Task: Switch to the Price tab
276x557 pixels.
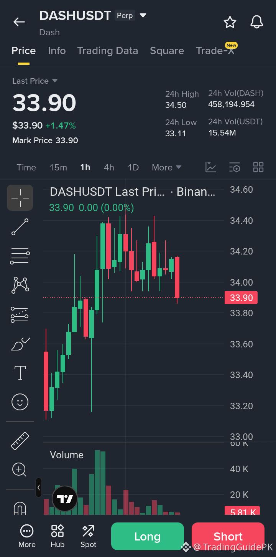Action: point(24,51)
